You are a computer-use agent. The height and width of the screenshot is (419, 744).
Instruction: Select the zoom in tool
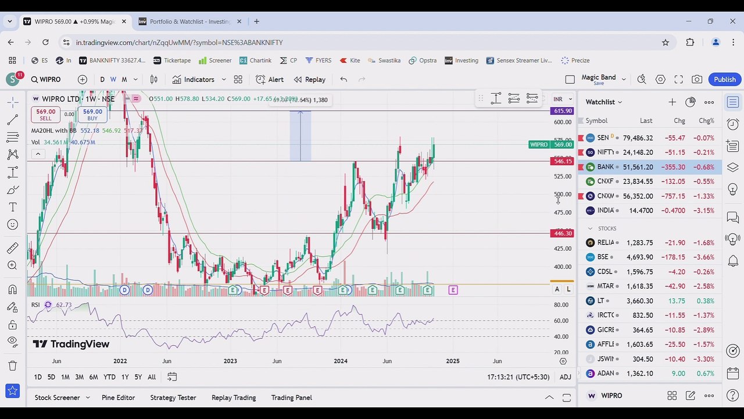pyautogui.click(x=12, y=265)
